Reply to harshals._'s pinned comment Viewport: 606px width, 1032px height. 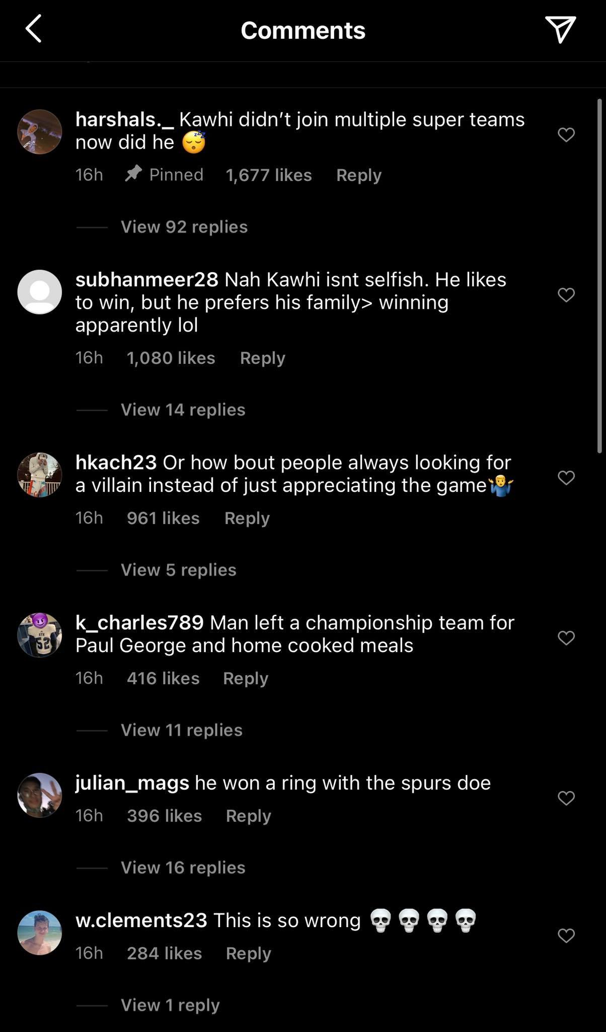click(358, 175)
